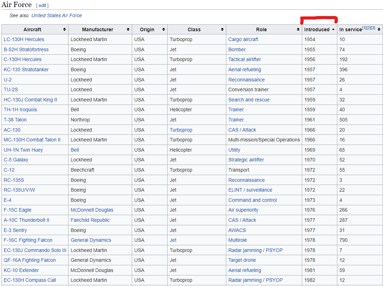Screen dimensions: 383x286
Task: Open footnote reference 1 in In service header
Action: 364,28
